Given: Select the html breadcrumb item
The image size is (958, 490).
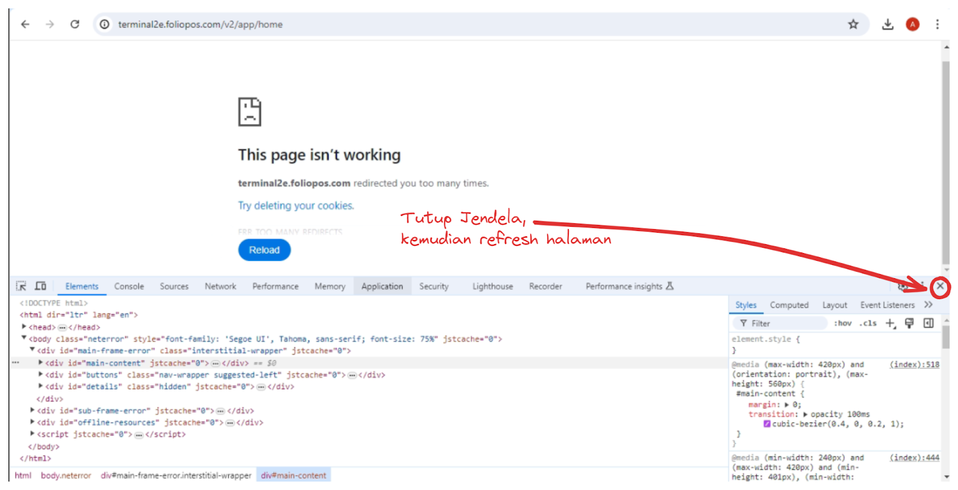Looking at the screenshot, I should pos(23,476).
